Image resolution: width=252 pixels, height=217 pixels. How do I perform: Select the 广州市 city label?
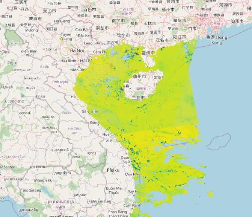coord(201,15)
